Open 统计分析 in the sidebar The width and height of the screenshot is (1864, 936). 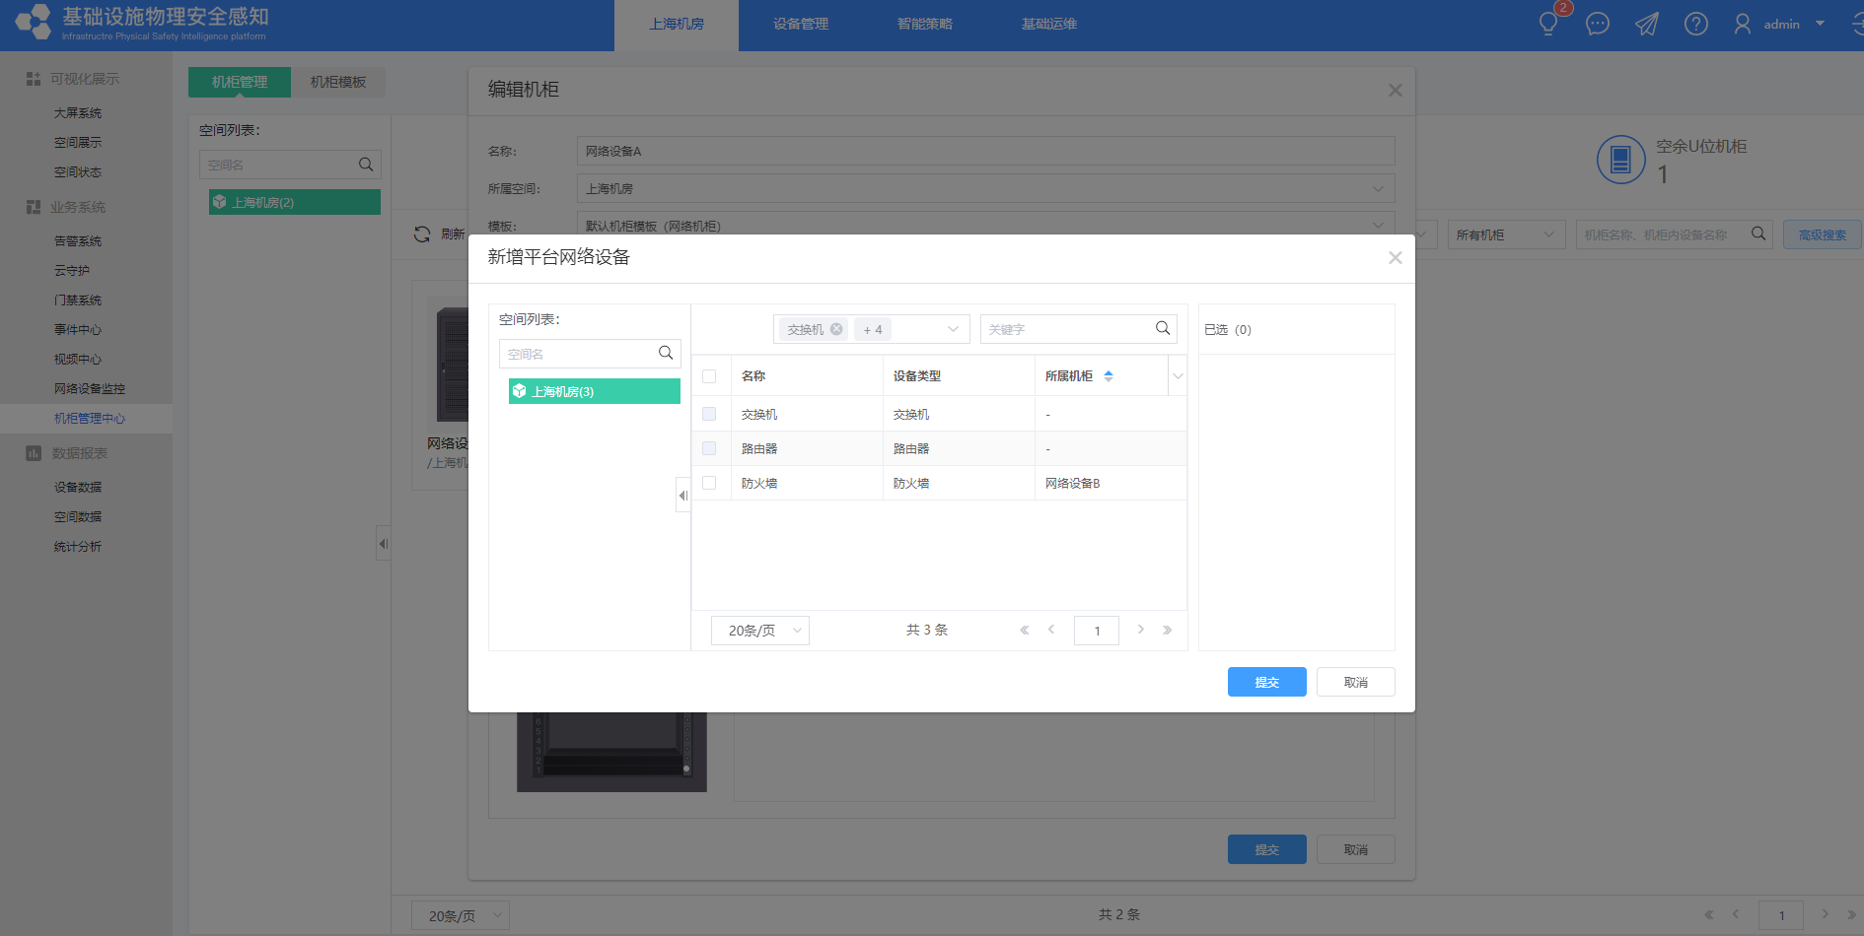click(x=78, y=547)
